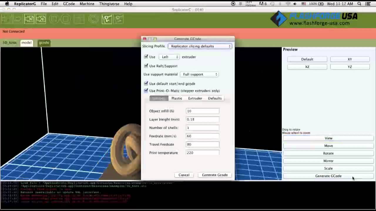Click the screen recording status icon
Image resolution: width=376 pixels, height=211 pixels.
[x=233, y=4]
